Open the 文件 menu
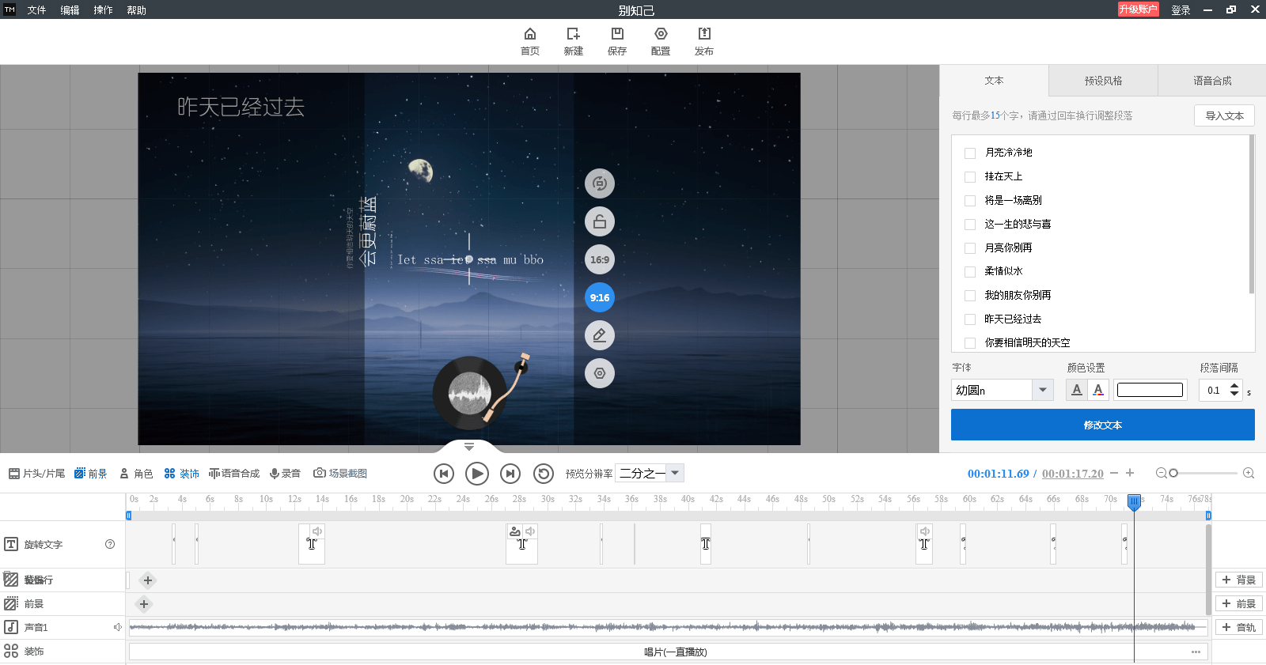Viewport: 1266px width, 665px height. (36, 10)
